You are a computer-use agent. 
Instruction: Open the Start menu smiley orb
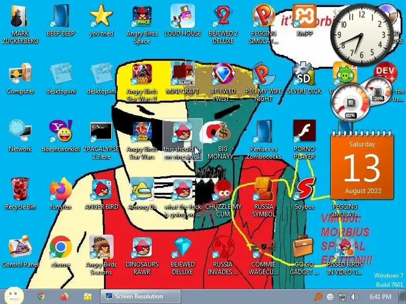click(x=14, y=295)
